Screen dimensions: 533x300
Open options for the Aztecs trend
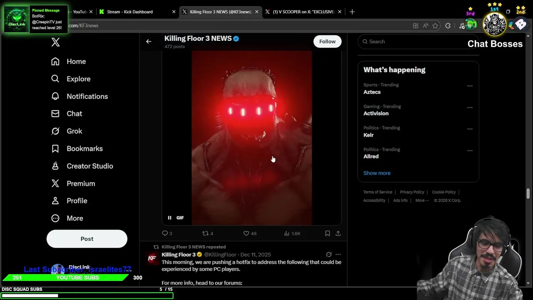(x=470, y=86)
